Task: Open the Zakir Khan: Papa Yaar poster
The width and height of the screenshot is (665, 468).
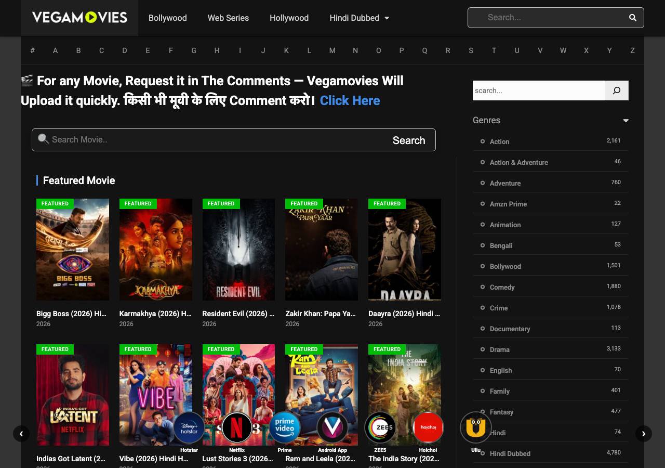Action: (x=322, y=250)
